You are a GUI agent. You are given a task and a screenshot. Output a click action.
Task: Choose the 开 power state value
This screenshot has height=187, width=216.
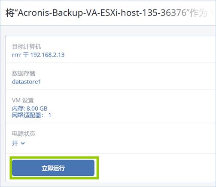point(15,143)
